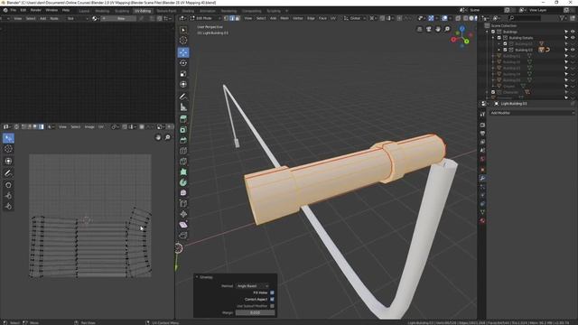Screen dimensions: 578x325
Task: Toggle the Correct Aspect checkbox
Action: [x=272, y=299]
